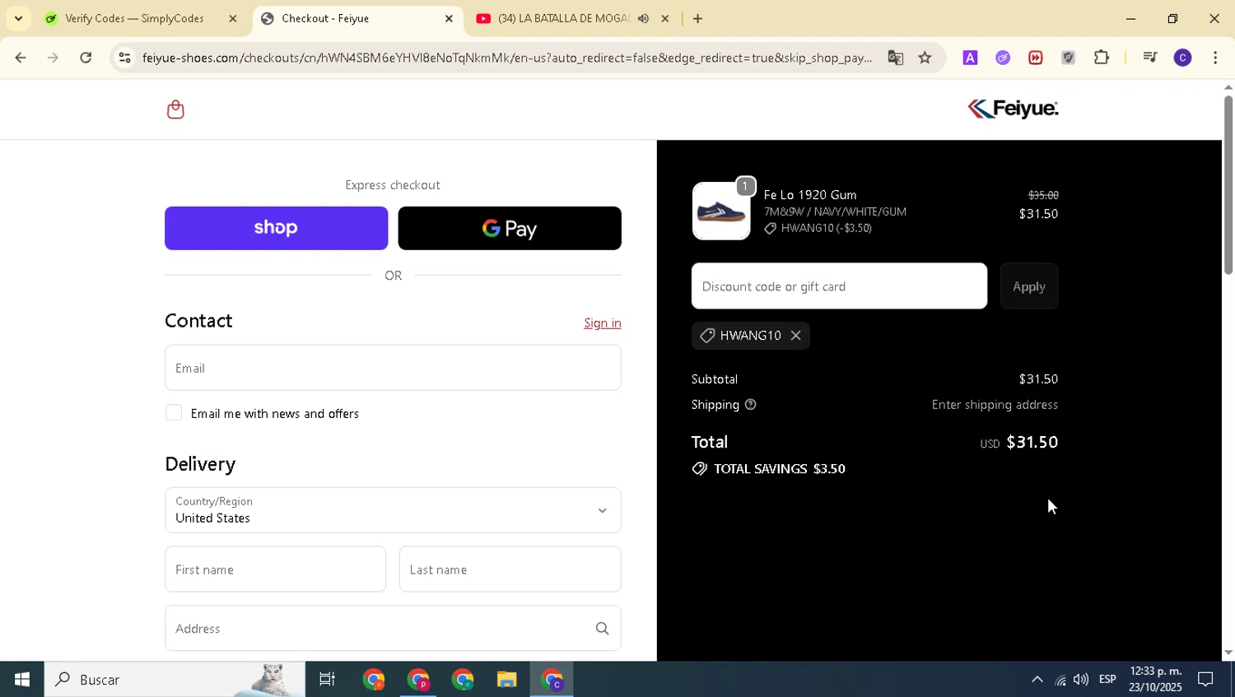The image size is (1235, 697).
Task: Open the notifications center icon
Action: pyautogui.click(x=1205, y=680)
